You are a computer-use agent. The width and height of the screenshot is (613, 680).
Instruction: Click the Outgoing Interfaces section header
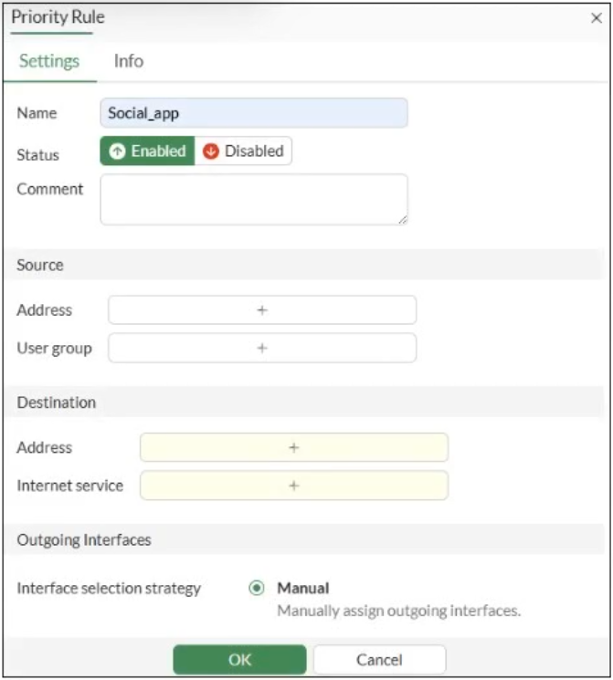[x=84, y=539]
